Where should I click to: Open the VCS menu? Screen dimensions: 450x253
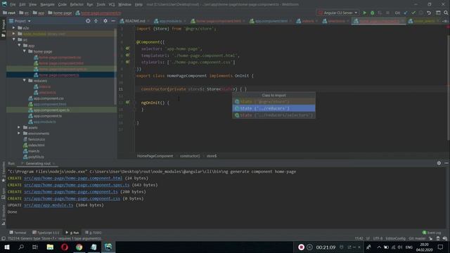112,4
